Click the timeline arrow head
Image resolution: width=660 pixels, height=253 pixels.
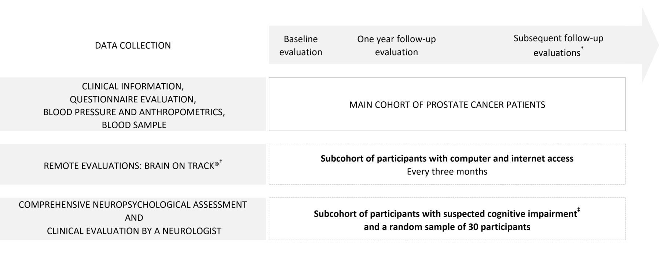click(650, 45)
